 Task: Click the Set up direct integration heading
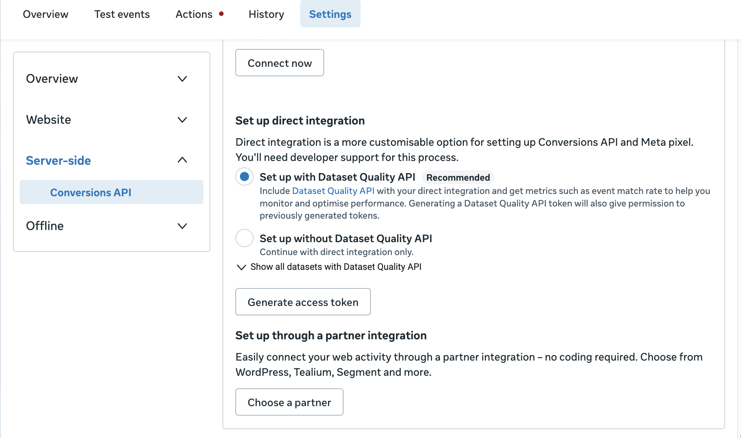300,121
